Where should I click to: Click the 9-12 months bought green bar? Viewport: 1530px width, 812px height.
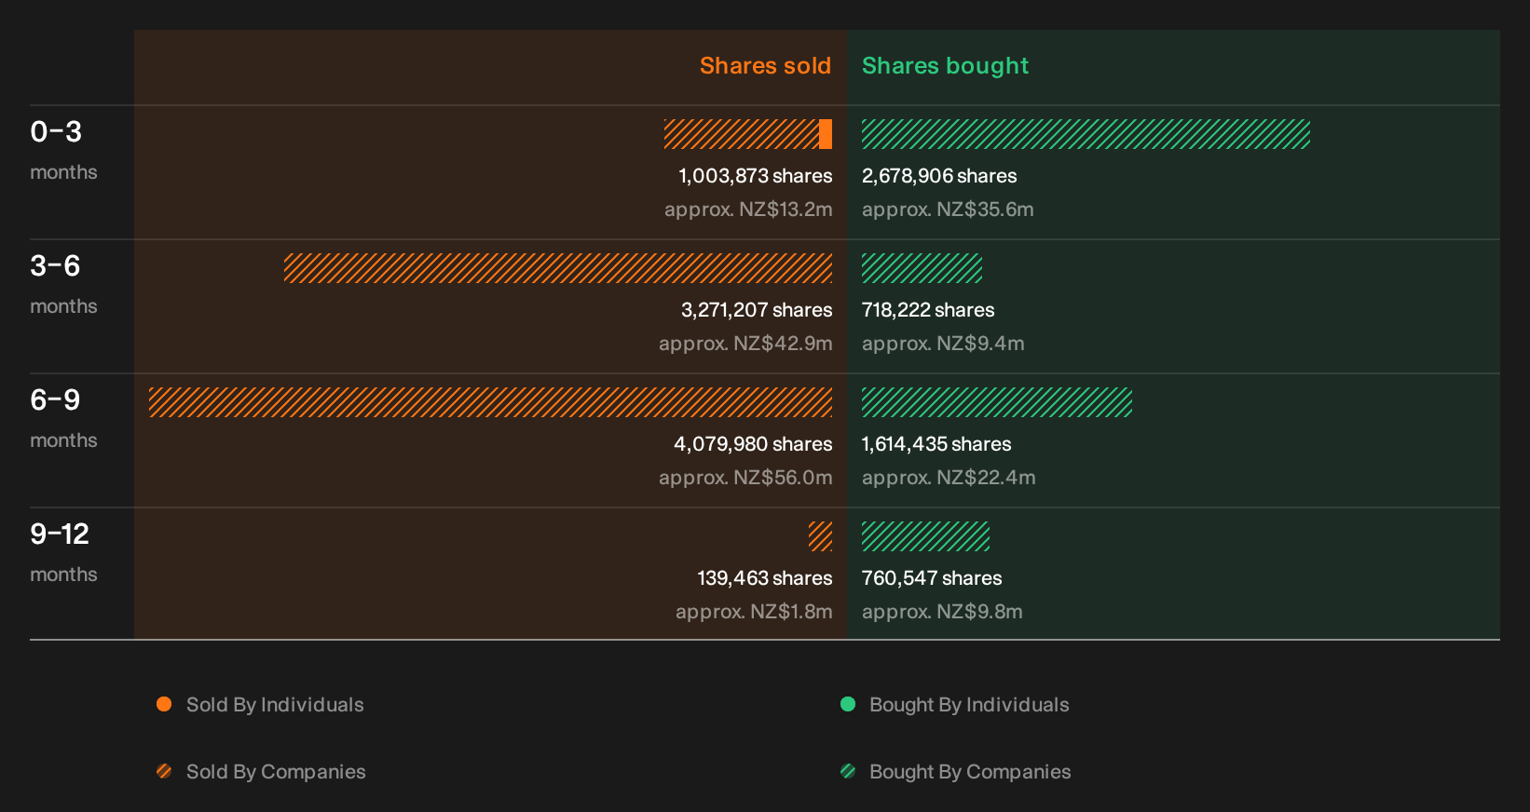(925, 536)
